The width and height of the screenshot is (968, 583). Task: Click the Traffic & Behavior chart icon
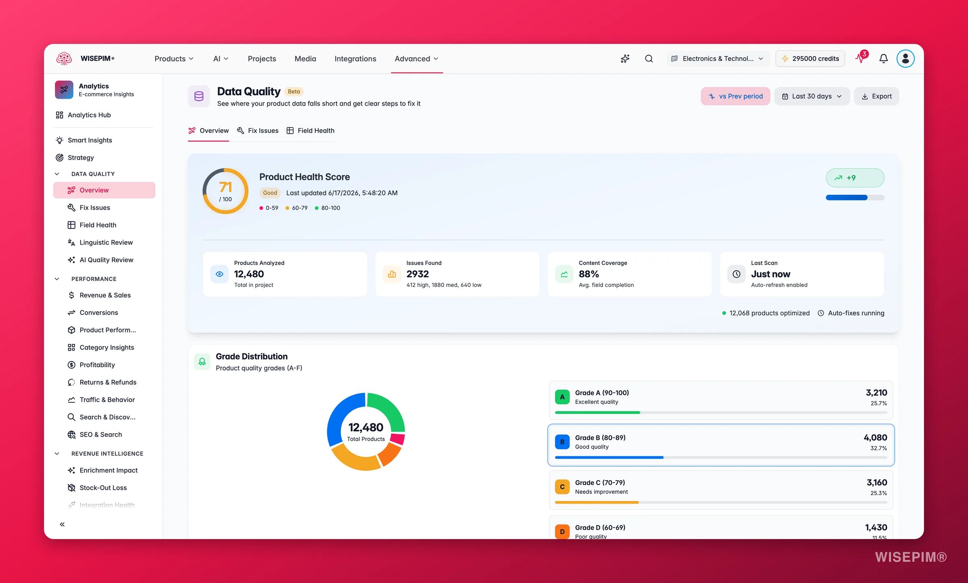[71, 399]
